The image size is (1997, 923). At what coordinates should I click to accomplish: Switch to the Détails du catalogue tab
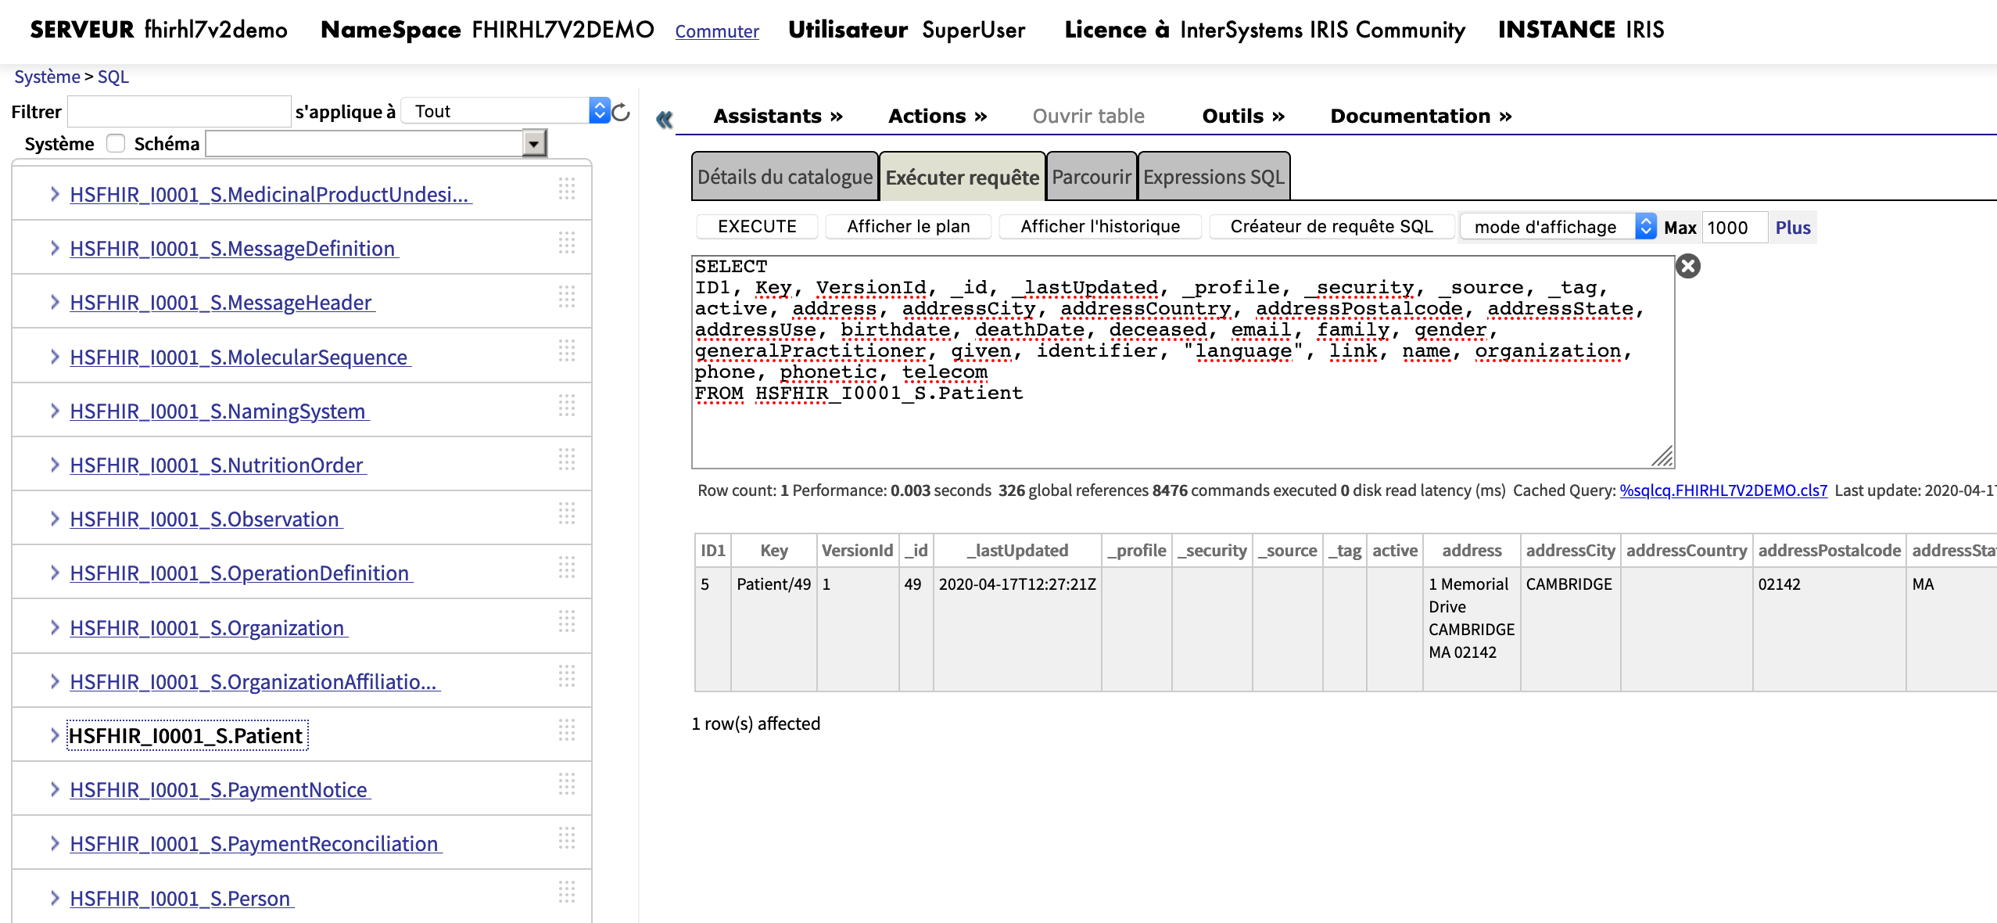pos(784,177)
